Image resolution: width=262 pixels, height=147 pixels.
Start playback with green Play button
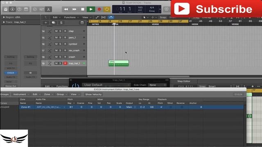(91, 9)
